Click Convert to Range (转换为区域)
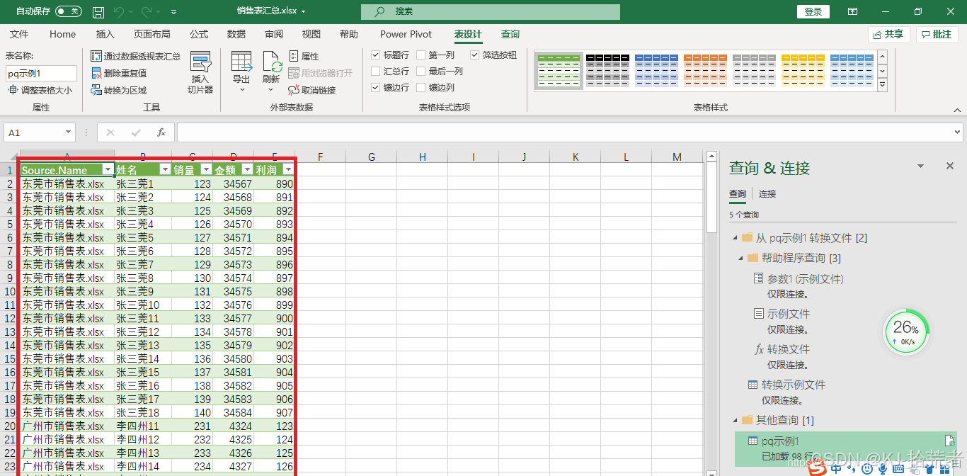Viewport: 967px width, 476px height. (x=119, y=90)
